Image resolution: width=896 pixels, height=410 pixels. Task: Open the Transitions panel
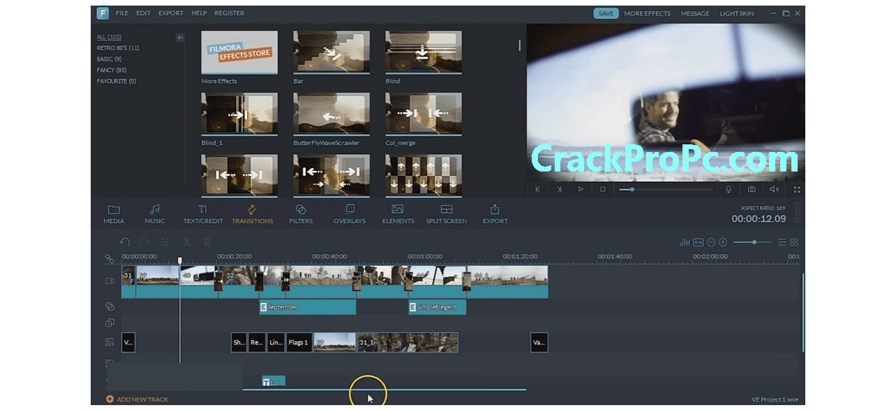click(253, 213)
